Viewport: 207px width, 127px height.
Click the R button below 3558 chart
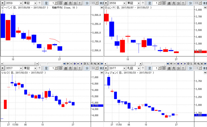click(x=195, y=64)
